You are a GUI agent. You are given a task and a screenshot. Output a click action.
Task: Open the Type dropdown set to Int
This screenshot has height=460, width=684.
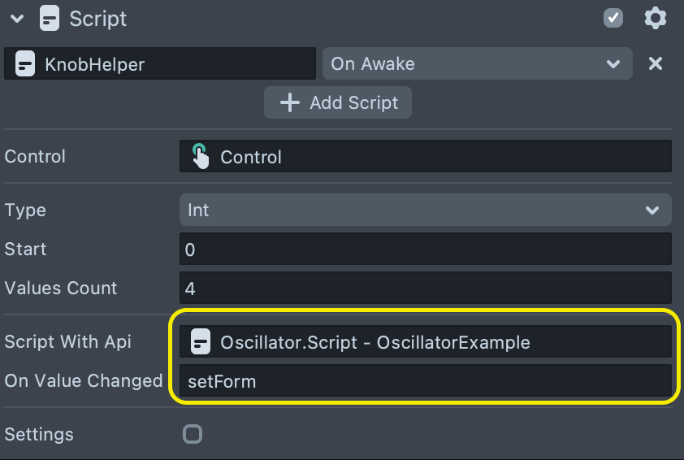click(425, 210)
